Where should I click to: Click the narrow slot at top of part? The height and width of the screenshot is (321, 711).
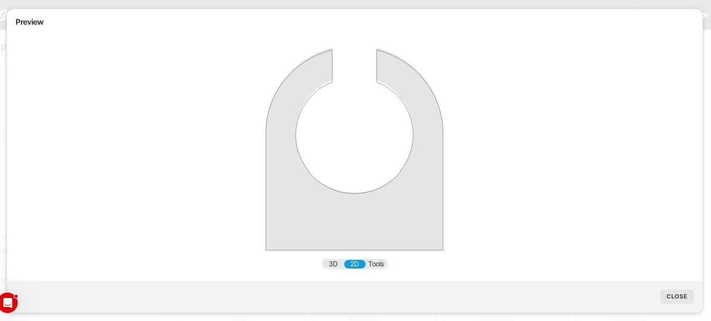coord(354,64)
